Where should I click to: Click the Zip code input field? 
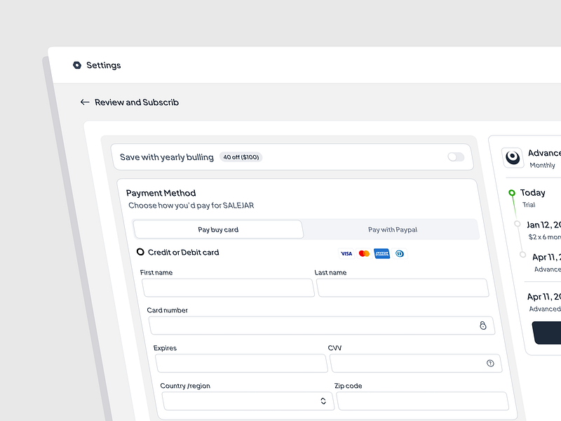(422, 401)
